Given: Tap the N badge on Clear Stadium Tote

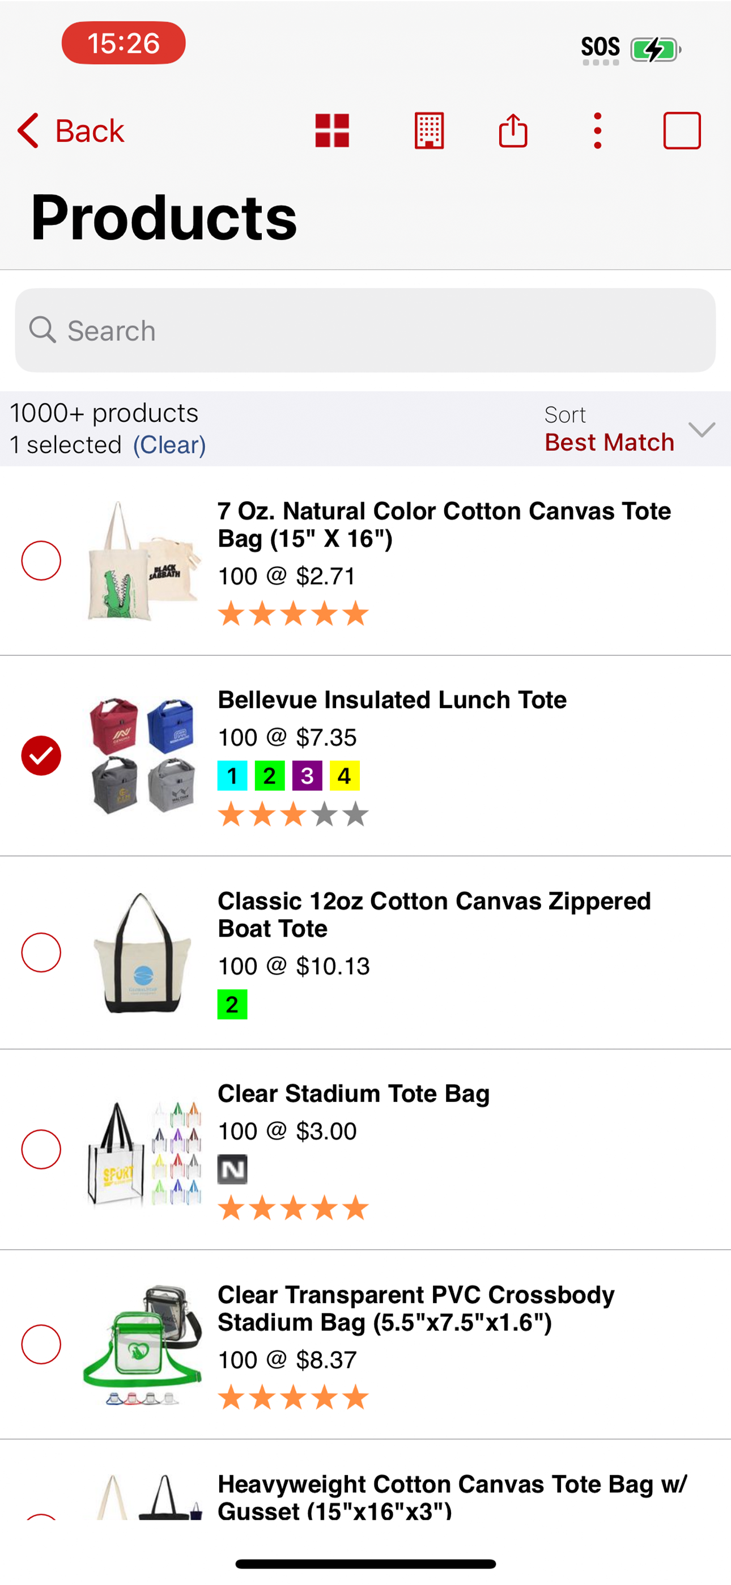Looking at the screenshot, I should pos(232,1169).
